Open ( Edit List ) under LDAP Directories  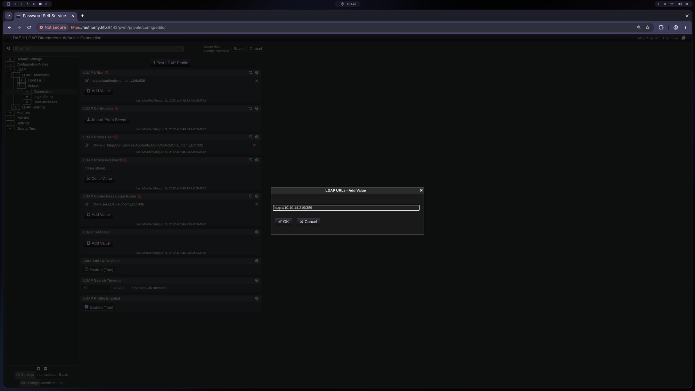click(36, 80)
